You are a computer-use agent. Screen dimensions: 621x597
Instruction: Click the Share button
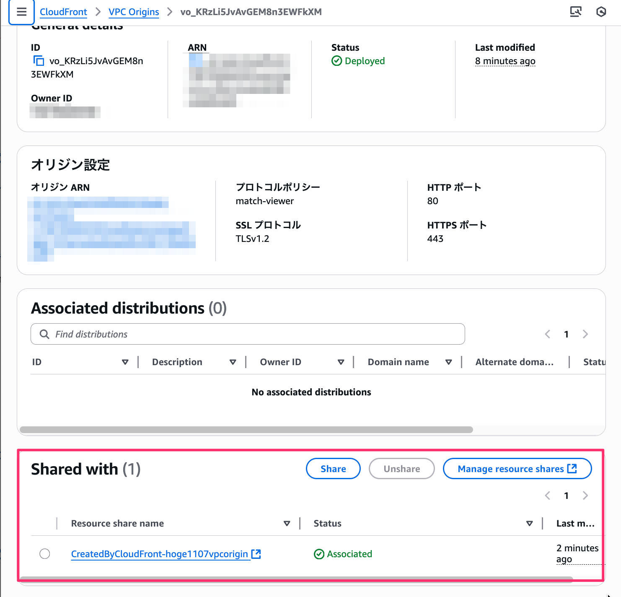pyautogui.click(x=333, y=469)
